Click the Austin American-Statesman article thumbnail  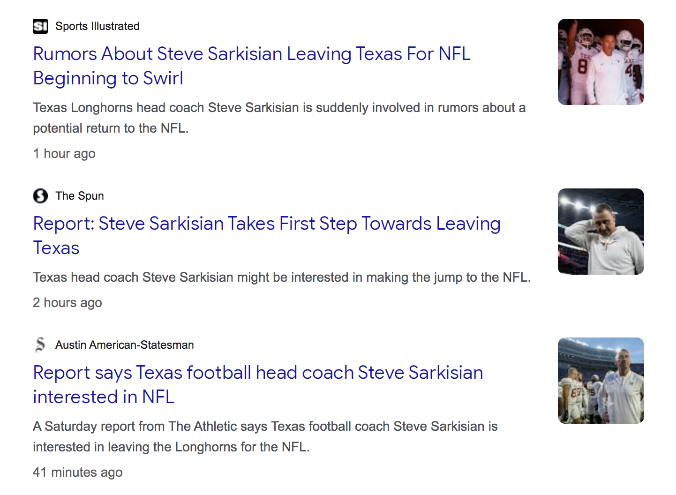click(x=601, y=381)
